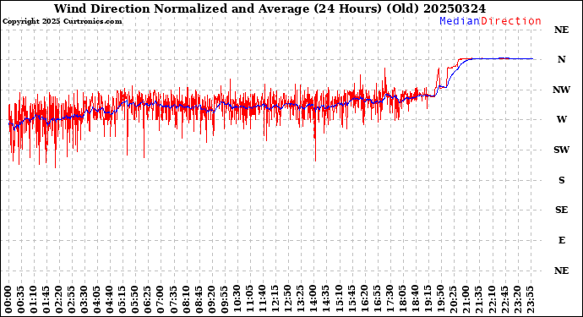Click the 08:10 time axis label
Image resolution: width=583 pixels, height=317 pixels.
pos(186,300)
